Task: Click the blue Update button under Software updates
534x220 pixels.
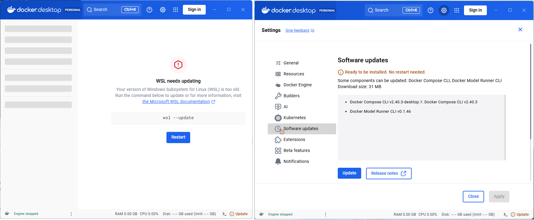Action: coord(349,173)
